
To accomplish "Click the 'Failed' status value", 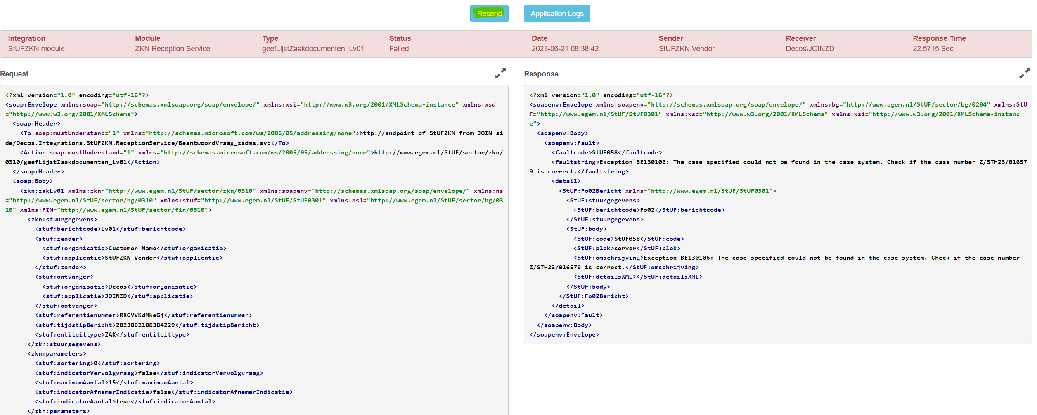I will [x=399, y=49].
